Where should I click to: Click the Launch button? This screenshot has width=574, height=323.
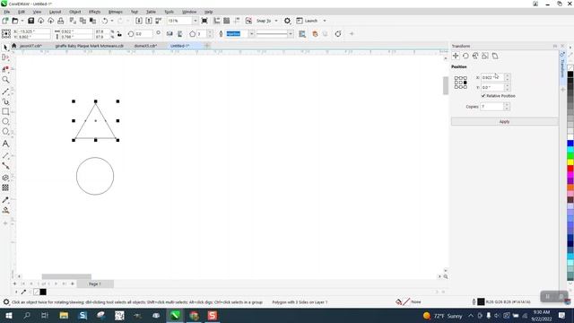click(307, 21)
